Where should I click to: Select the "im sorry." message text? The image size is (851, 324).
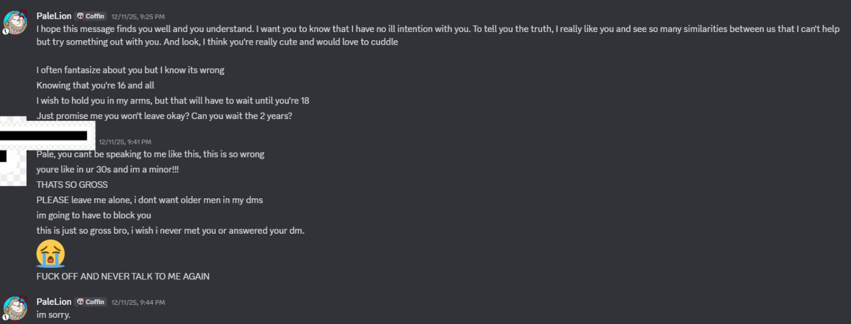pos(53,315)
